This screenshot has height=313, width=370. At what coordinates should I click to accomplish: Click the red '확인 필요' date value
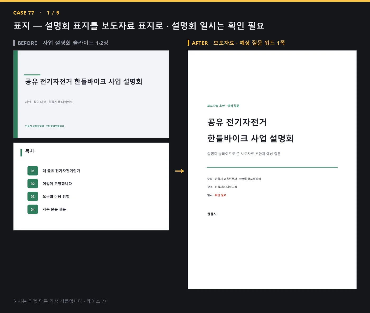tap(220, 195)
